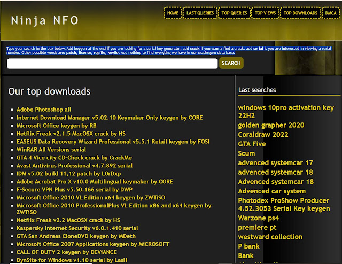
Task: Open EASEUS Data Recovery Wizard link
Action: pyautogui.click(x=113, y=142)
